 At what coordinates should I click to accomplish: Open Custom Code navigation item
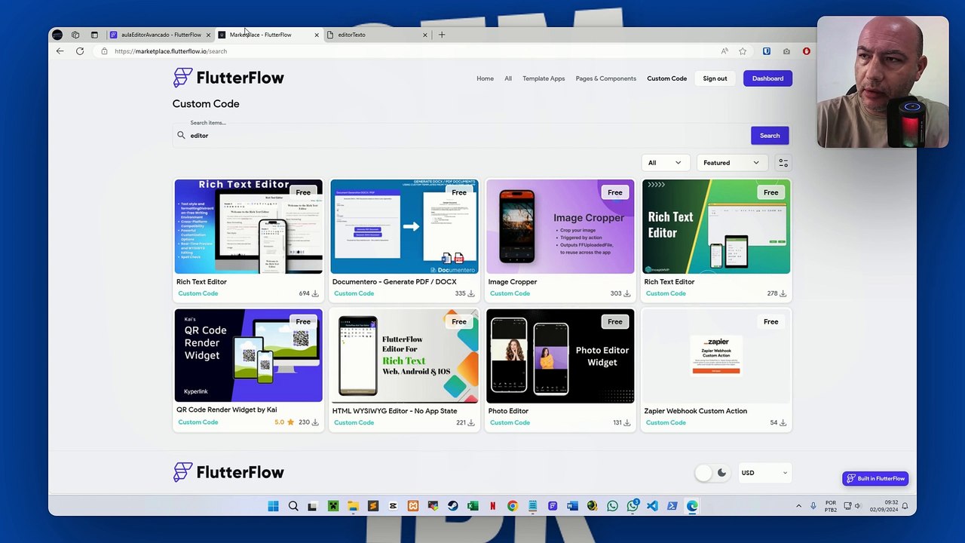click(666, 78)
